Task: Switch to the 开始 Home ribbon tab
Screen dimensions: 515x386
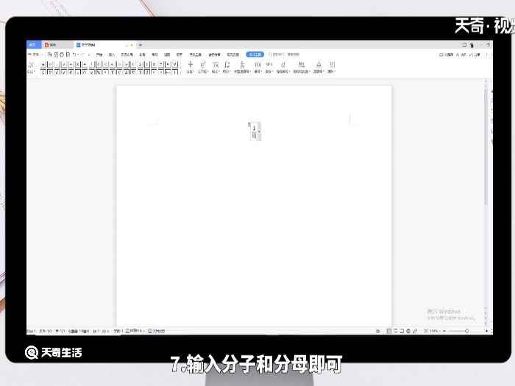Action: (99, 54)
